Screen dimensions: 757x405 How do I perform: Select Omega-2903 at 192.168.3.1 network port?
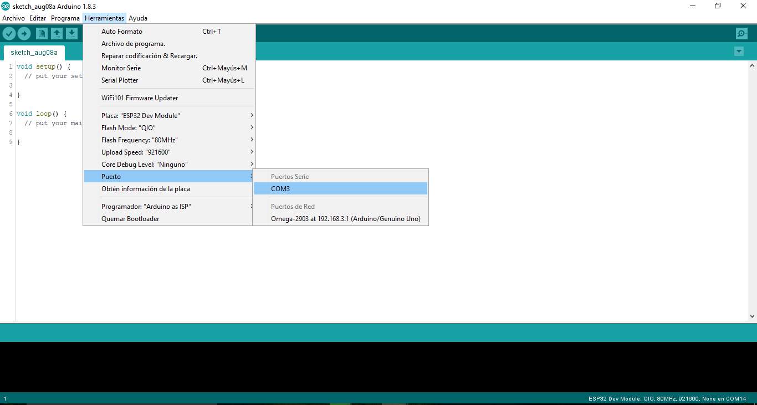pos(340,219)
